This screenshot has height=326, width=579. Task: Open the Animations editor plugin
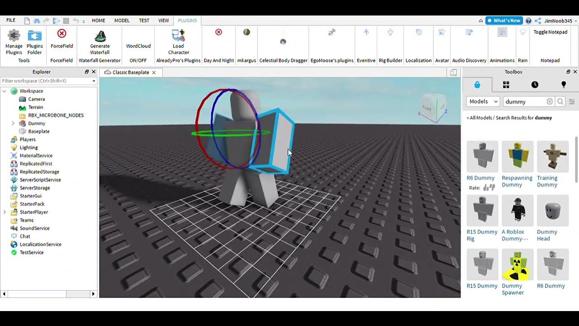(502, 32)
